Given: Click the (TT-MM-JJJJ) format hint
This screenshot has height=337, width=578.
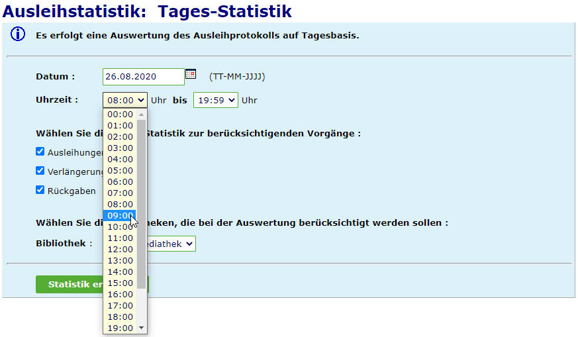Looking at the screenshot, I should pyautogui.click(x=237, y=77).
